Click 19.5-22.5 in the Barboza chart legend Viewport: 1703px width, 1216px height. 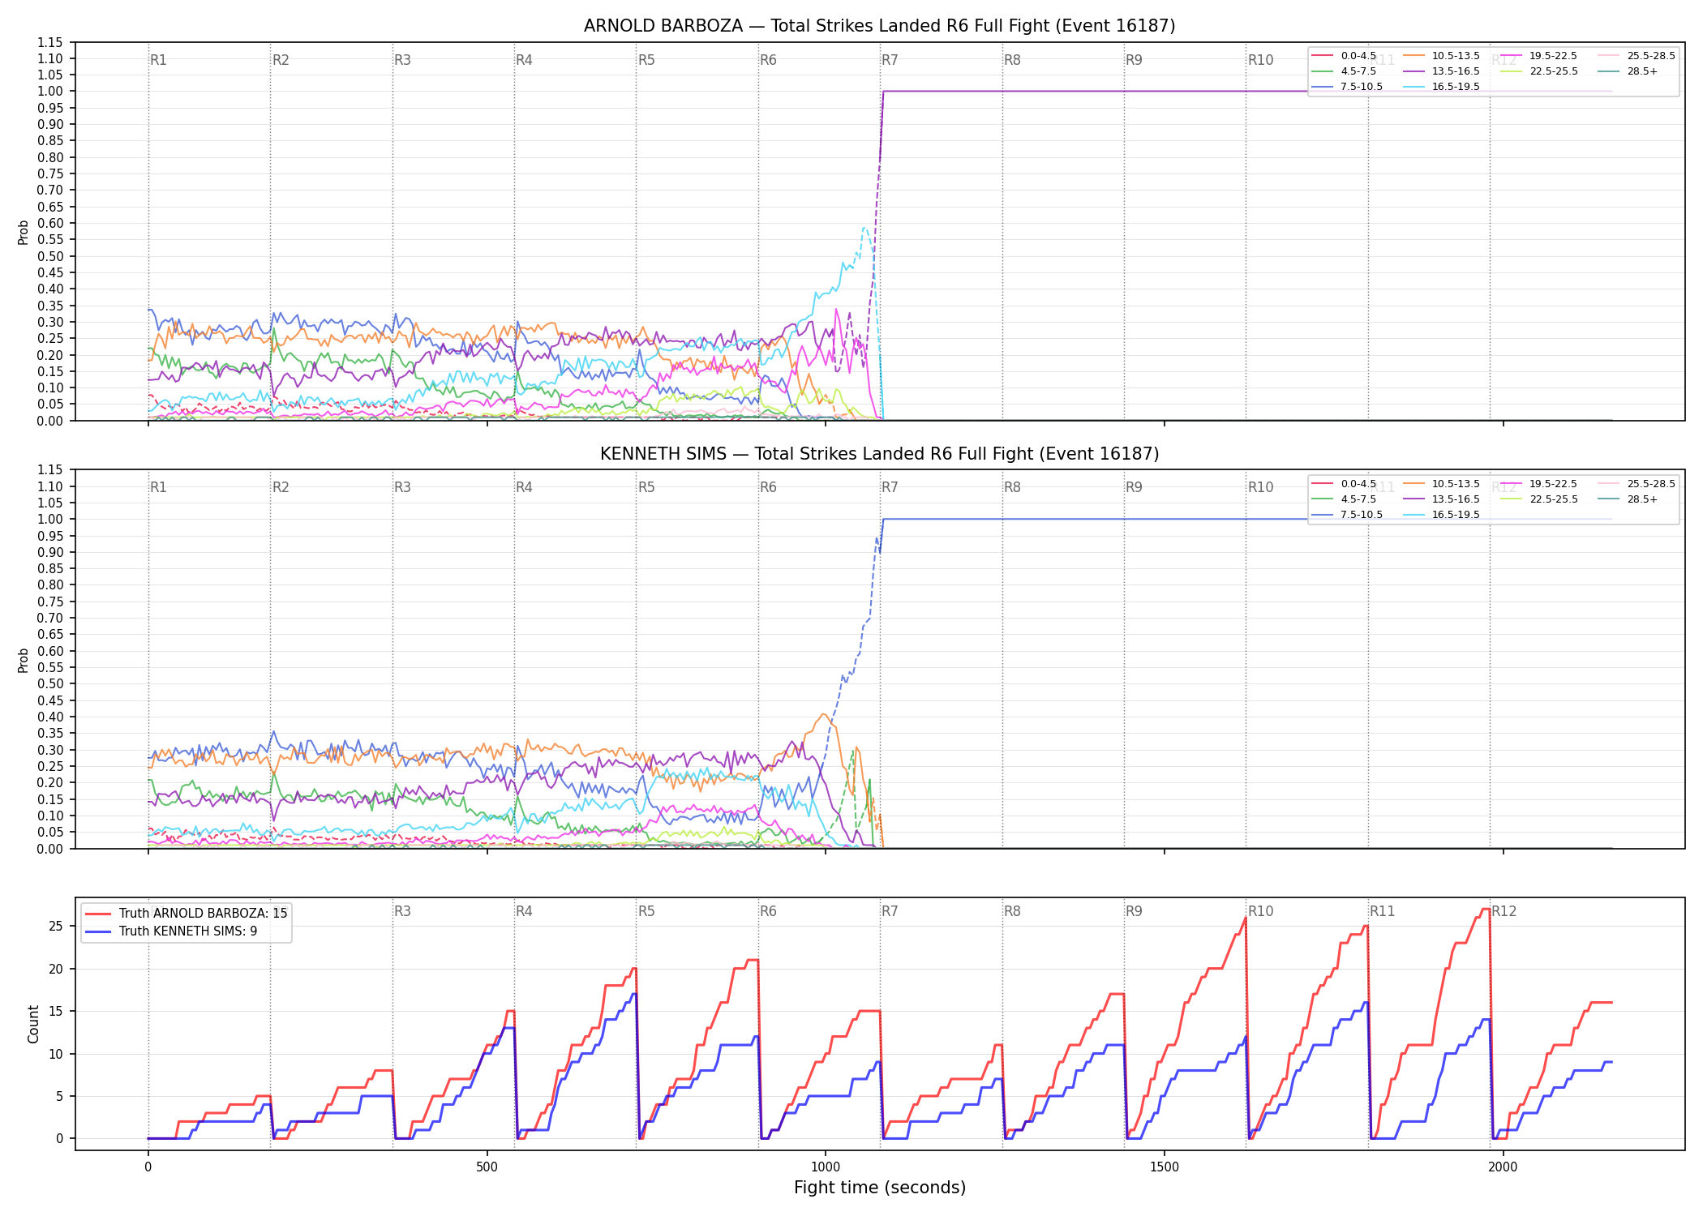pyautogui.click(x=1554, y=56)
